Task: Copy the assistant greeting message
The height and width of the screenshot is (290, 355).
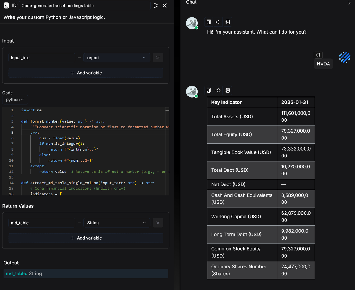Action: pyautogui.click(x=209, y=22)
